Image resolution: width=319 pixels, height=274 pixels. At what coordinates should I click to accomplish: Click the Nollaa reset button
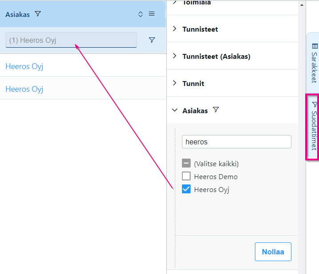click(273, 252)
